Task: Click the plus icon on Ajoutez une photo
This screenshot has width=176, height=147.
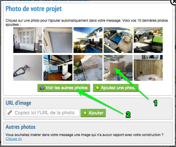Action: coord(98,88)
